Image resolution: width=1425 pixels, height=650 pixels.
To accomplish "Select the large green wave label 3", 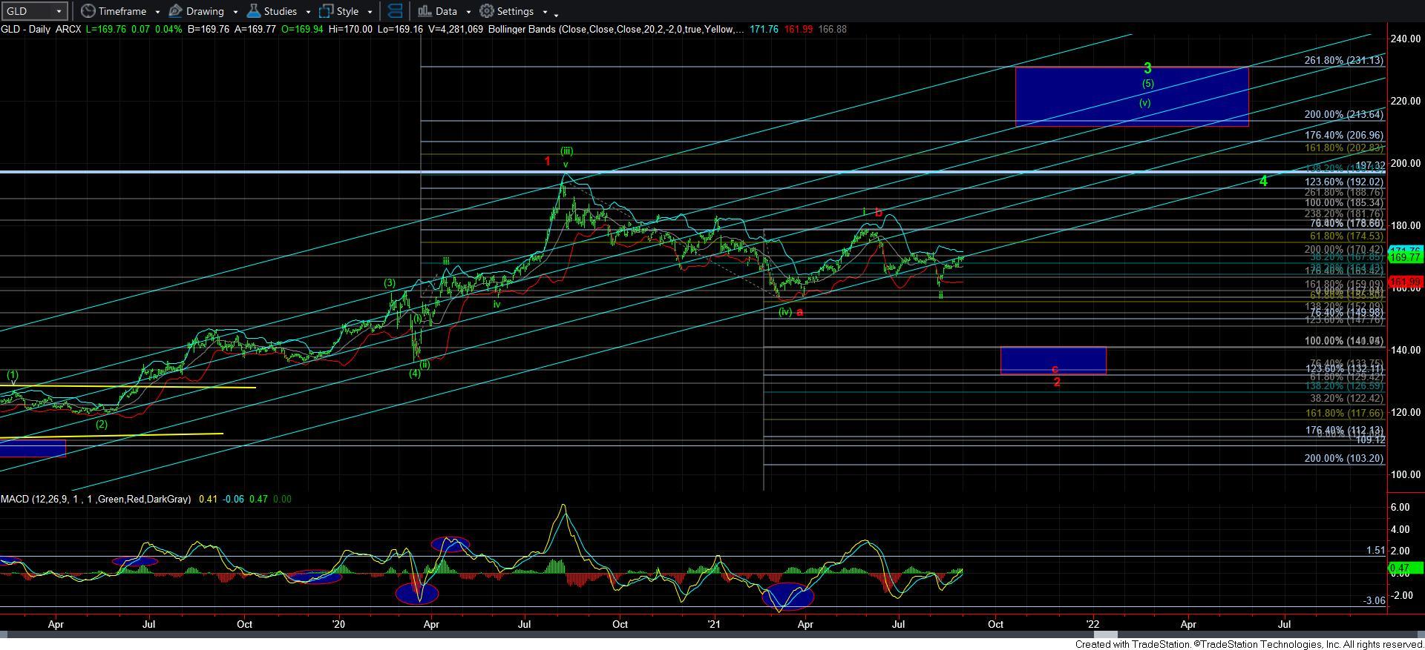I will 1147,68.
